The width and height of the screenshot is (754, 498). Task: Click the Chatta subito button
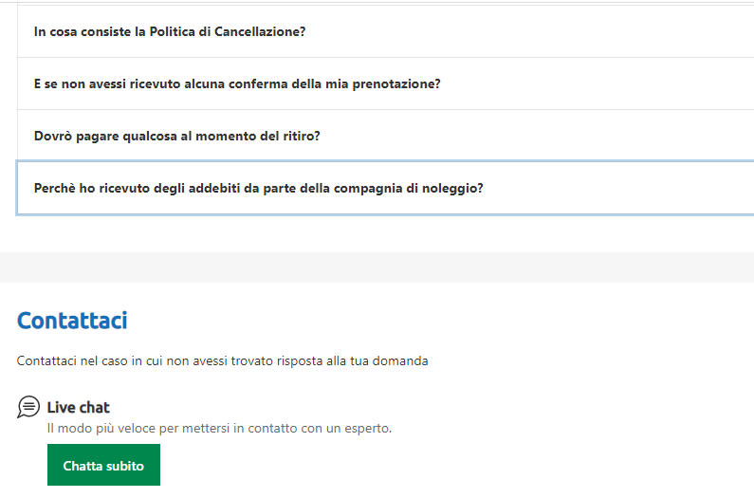coord(104,465)
